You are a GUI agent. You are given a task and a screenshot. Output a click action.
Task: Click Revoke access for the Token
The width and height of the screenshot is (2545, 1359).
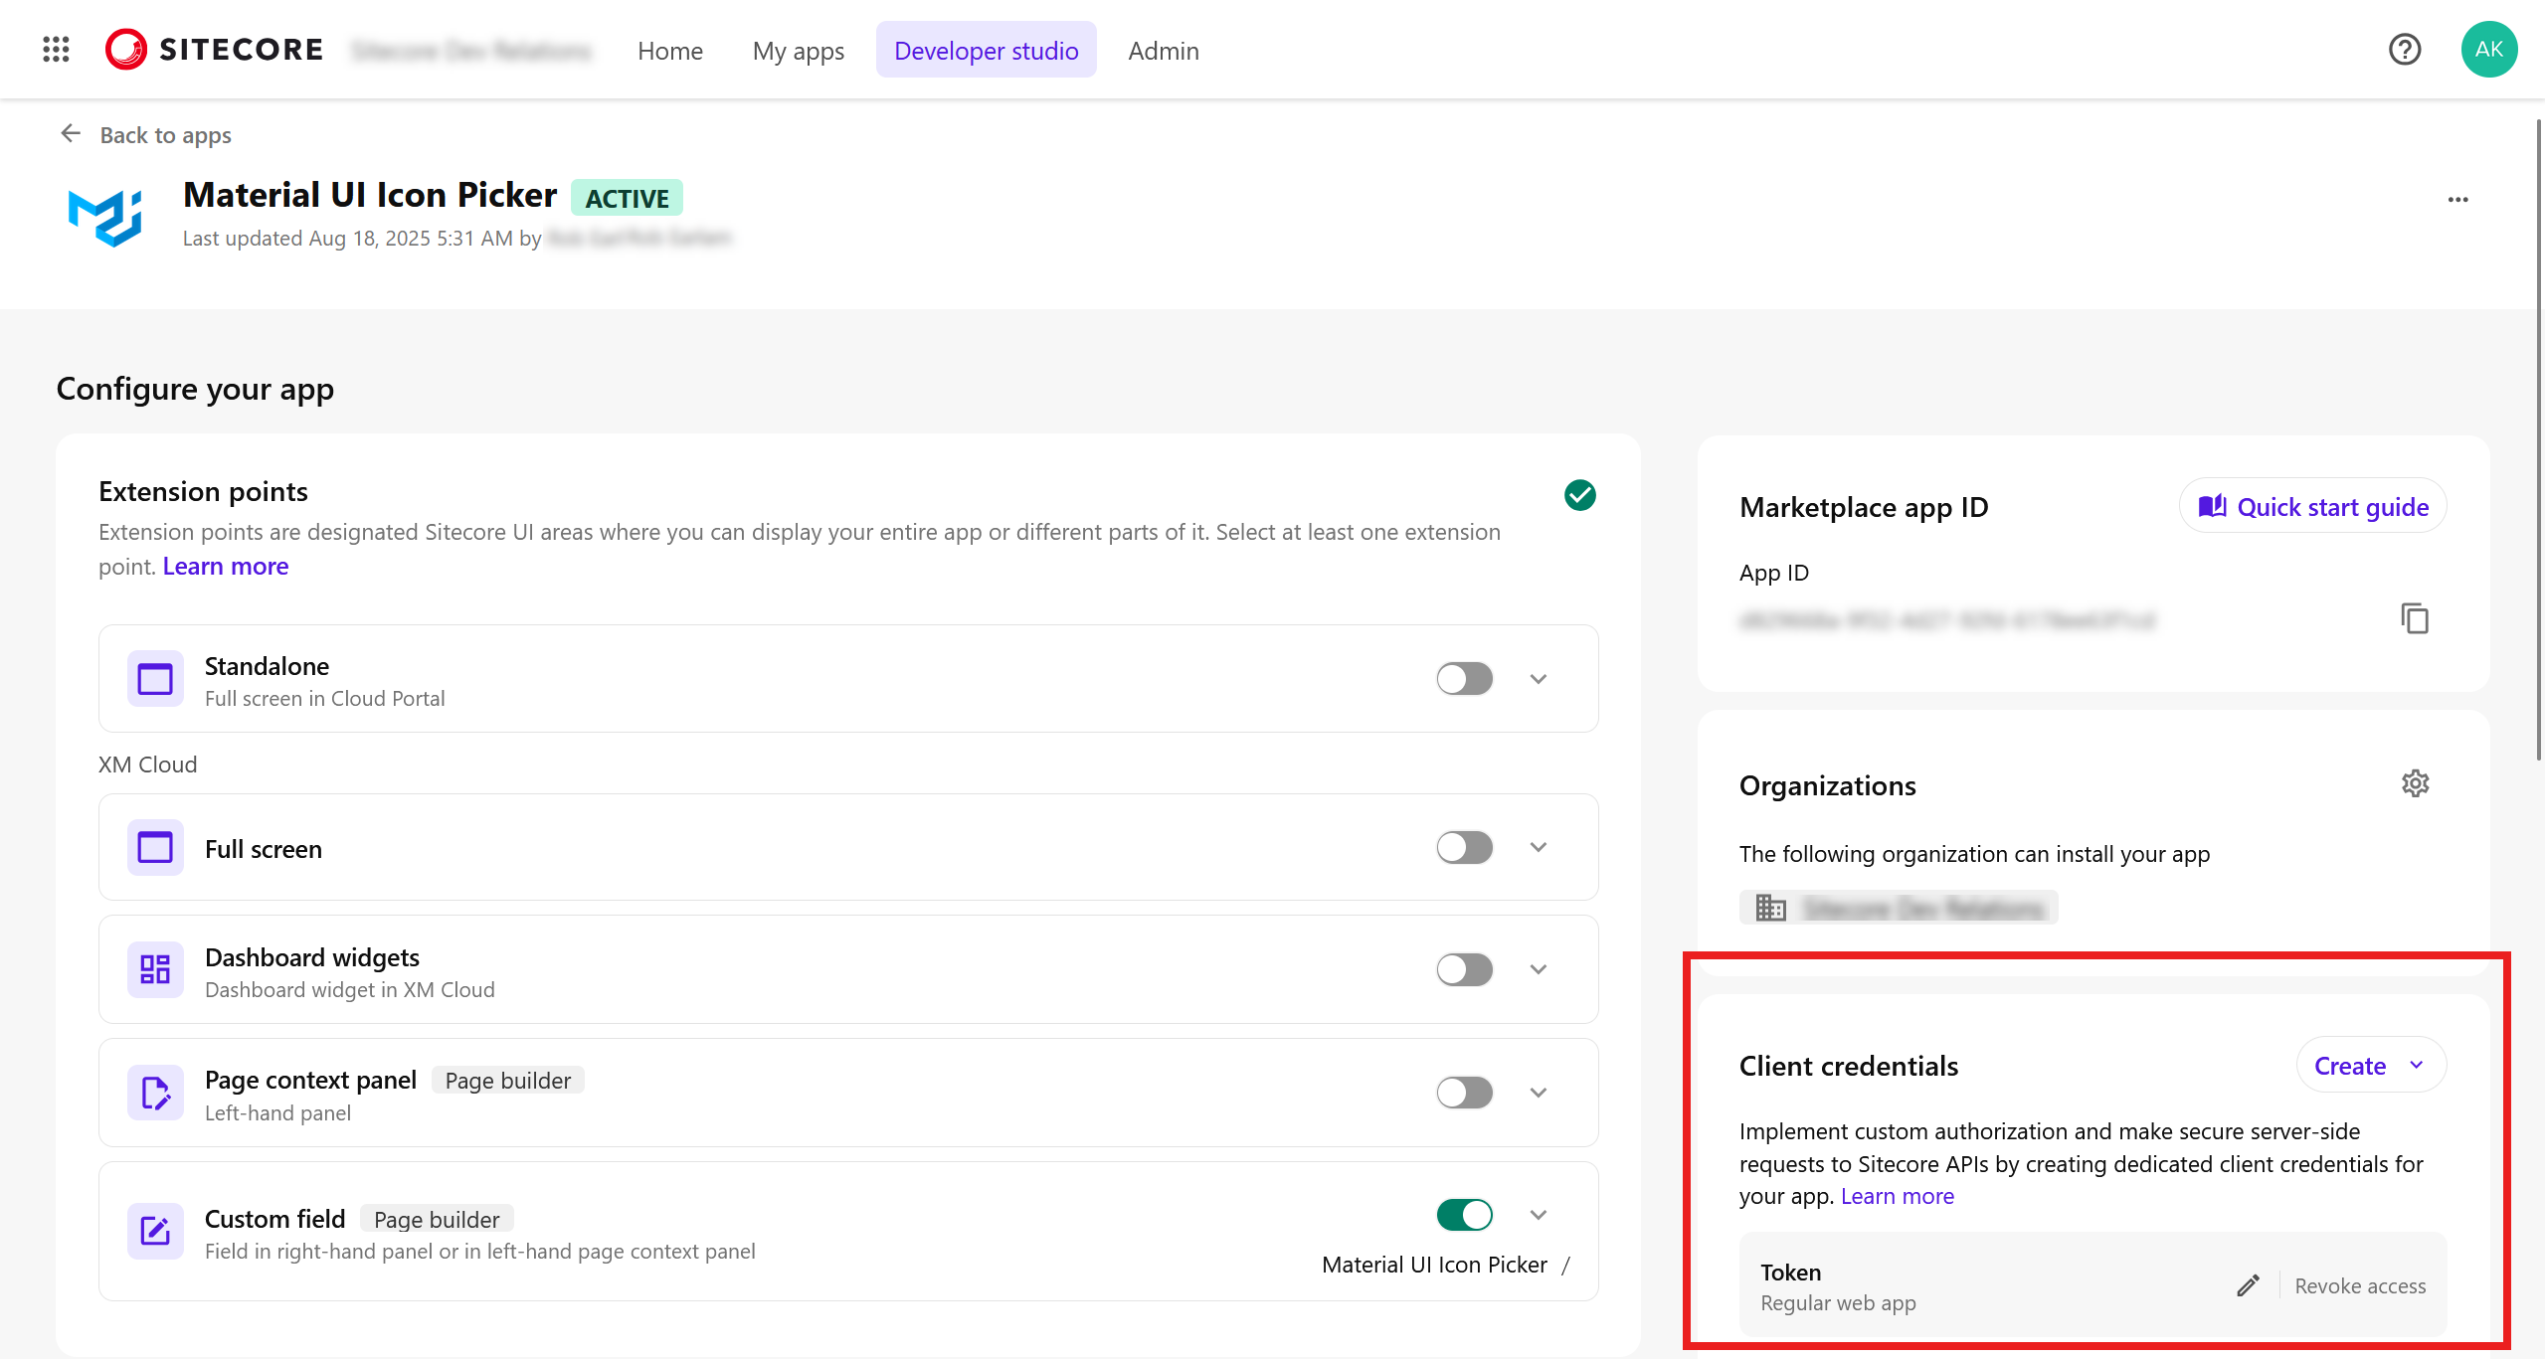2360,1284
